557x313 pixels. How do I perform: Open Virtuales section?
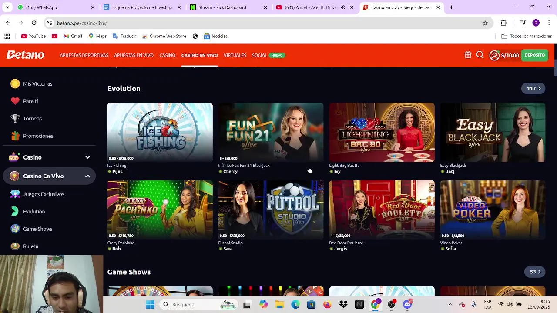(x=235, y=55)
